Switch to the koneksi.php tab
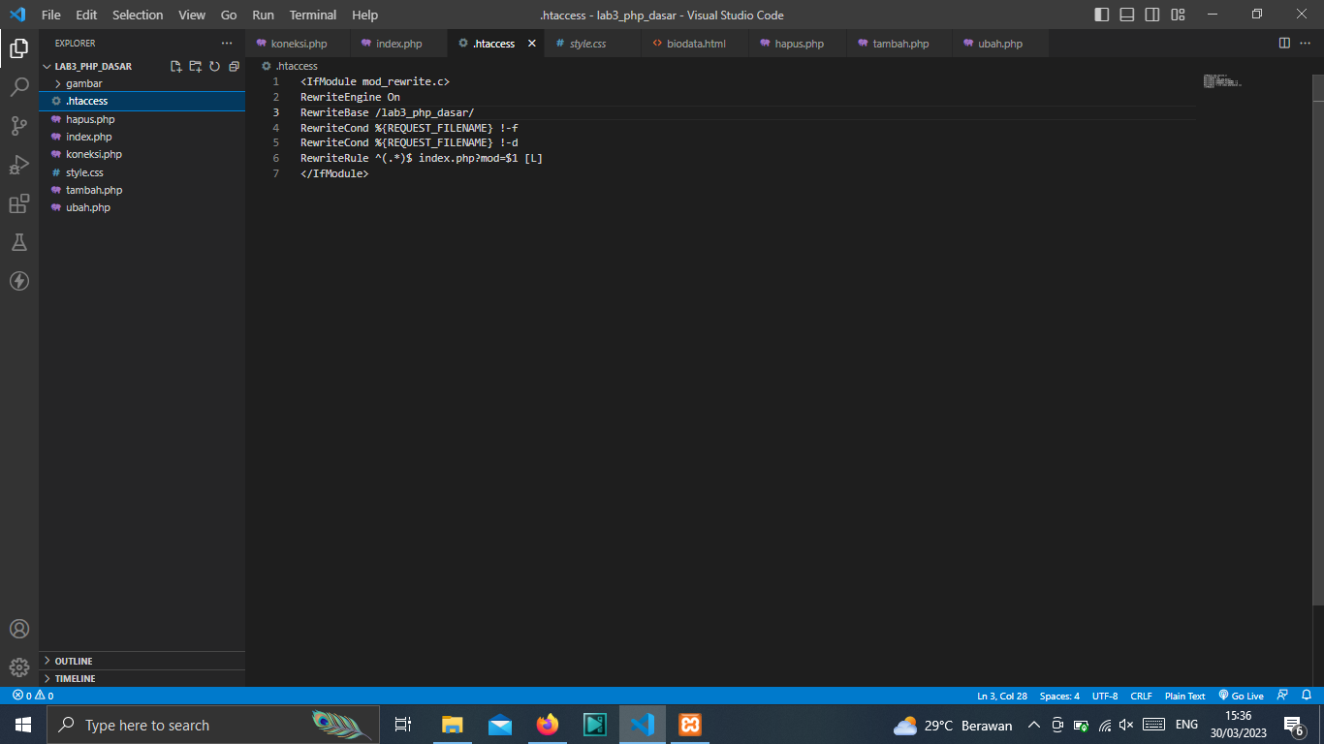Image resolution: width=1324 pixels, height=744 pixels. 298,44
